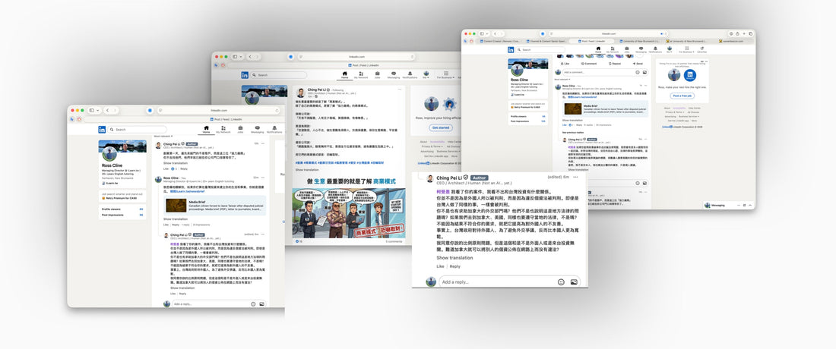Image resolution: width=836 pixels, height=349 pixels.
Task: Attach photo in the enlarged comment reply box
Action: click(x=574, y=282)
